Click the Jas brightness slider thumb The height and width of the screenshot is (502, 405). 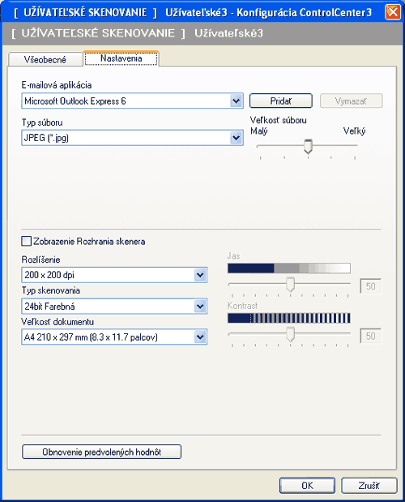coord(290,285)
